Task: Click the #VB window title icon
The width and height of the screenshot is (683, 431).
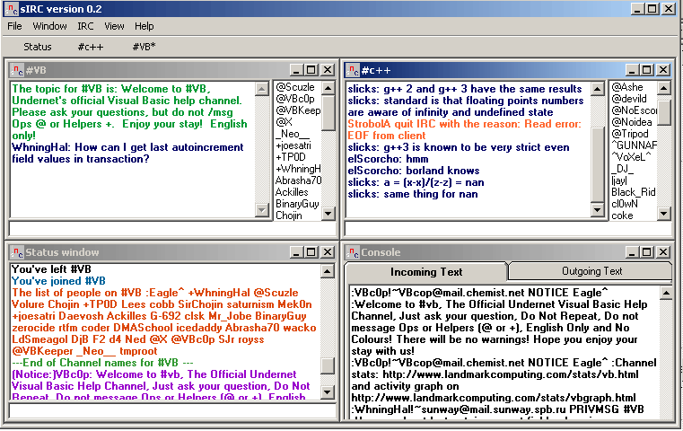Action: tap(17, 70)
